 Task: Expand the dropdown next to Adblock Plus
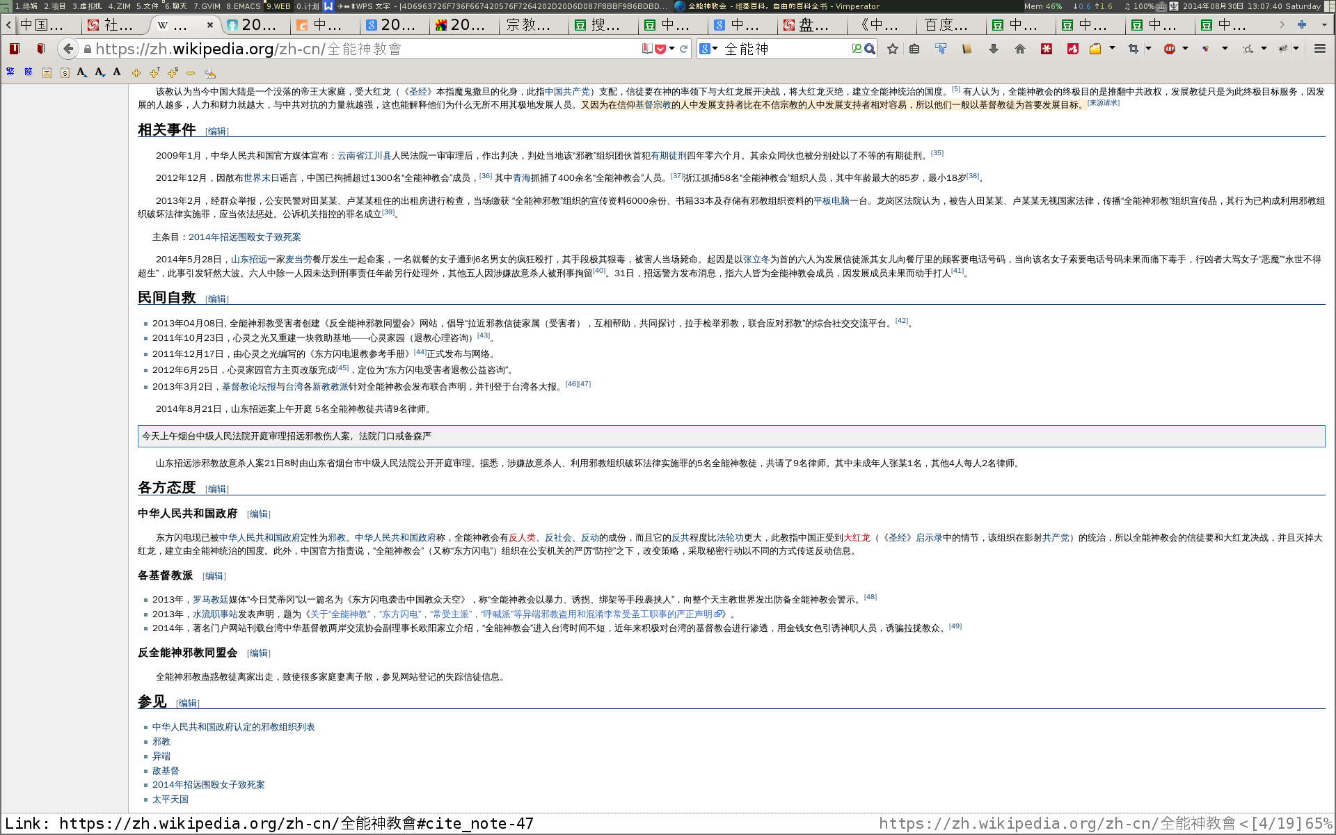pyautogui.click(x=1186, y=49)
